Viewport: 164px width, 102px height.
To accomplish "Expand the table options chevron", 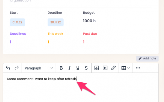I will click(129, 68).
